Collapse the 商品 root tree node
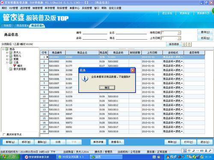This screenshot has width=214, height=160. (x=3, y=49)
